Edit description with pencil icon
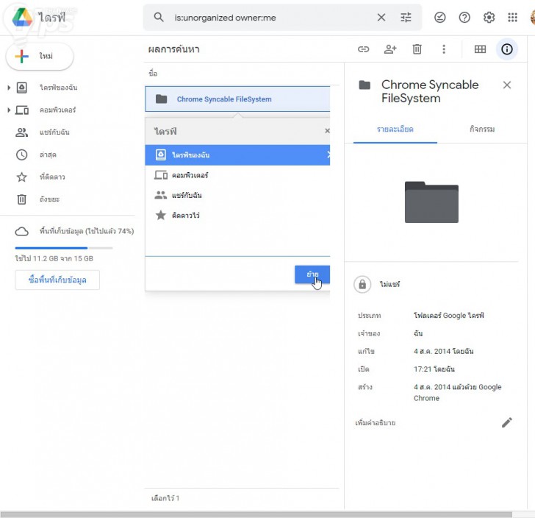 click(506, 422)
